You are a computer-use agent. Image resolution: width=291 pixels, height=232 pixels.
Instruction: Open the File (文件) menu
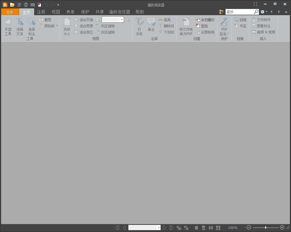10,12
